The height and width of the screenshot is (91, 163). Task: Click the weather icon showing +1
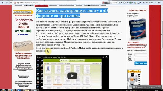tap(126, 3)
